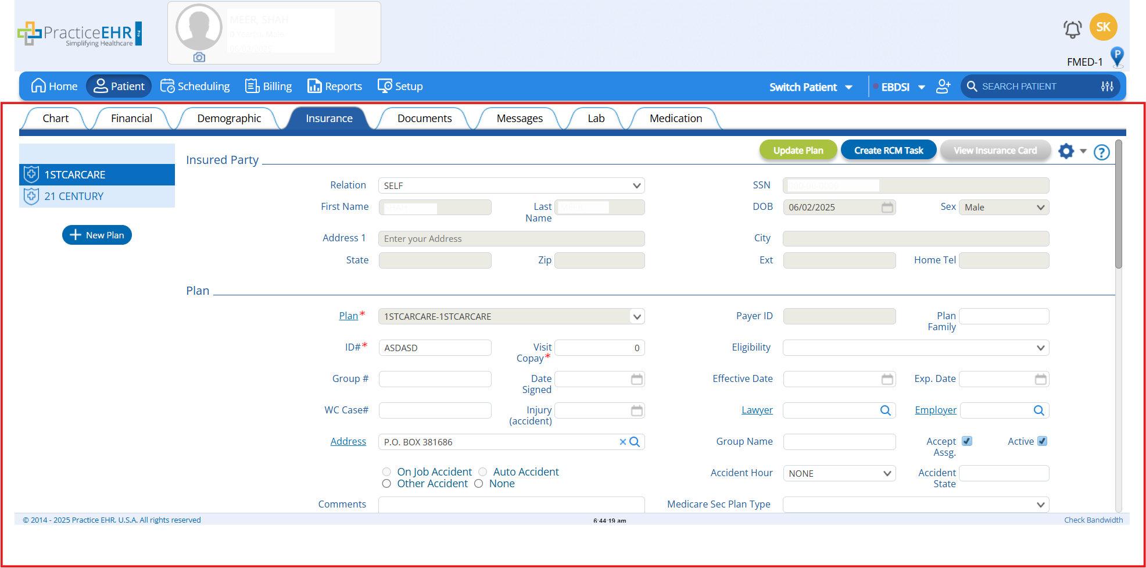The image size is (1146, 568).
Task: Switch to the Demographic tab
Action: [x=229, y=119]
